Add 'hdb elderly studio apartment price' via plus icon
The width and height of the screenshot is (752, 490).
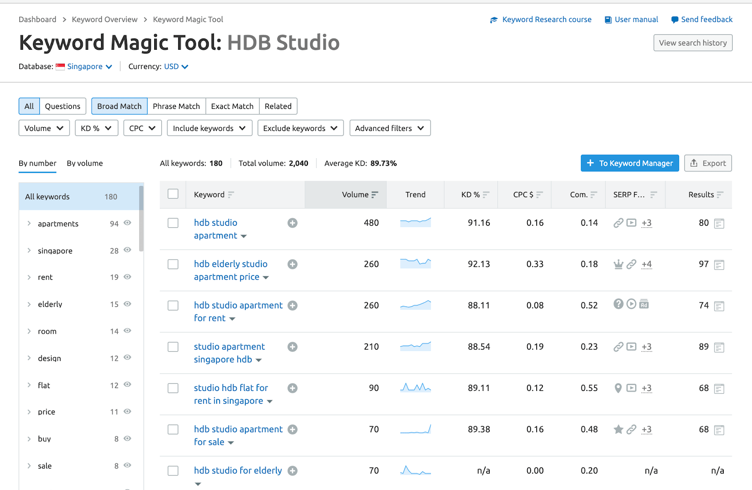click(x=292, y=264)
